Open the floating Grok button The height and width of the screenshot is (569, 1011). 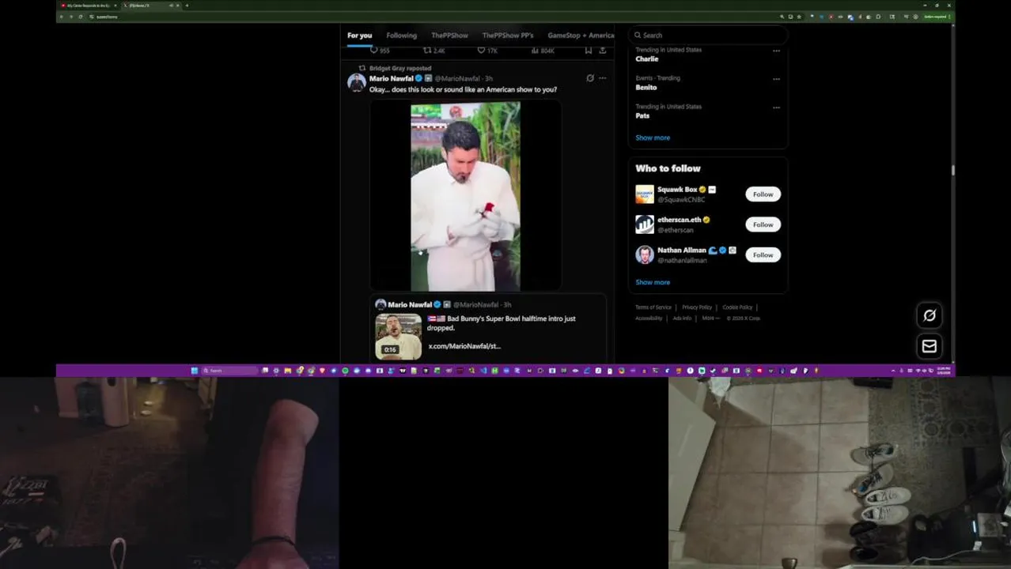[930, 315]
